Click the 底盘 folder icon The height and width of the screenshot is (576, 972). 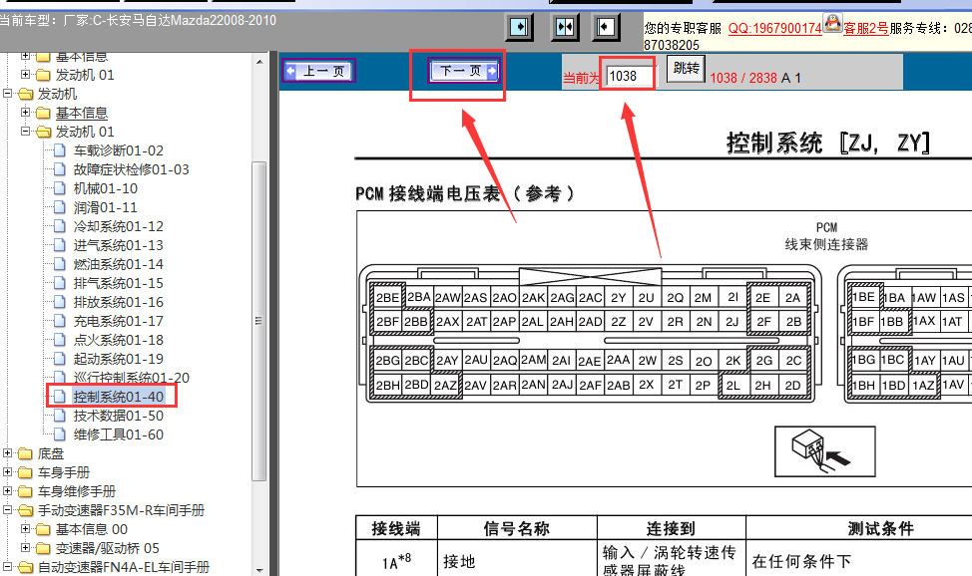25,454
